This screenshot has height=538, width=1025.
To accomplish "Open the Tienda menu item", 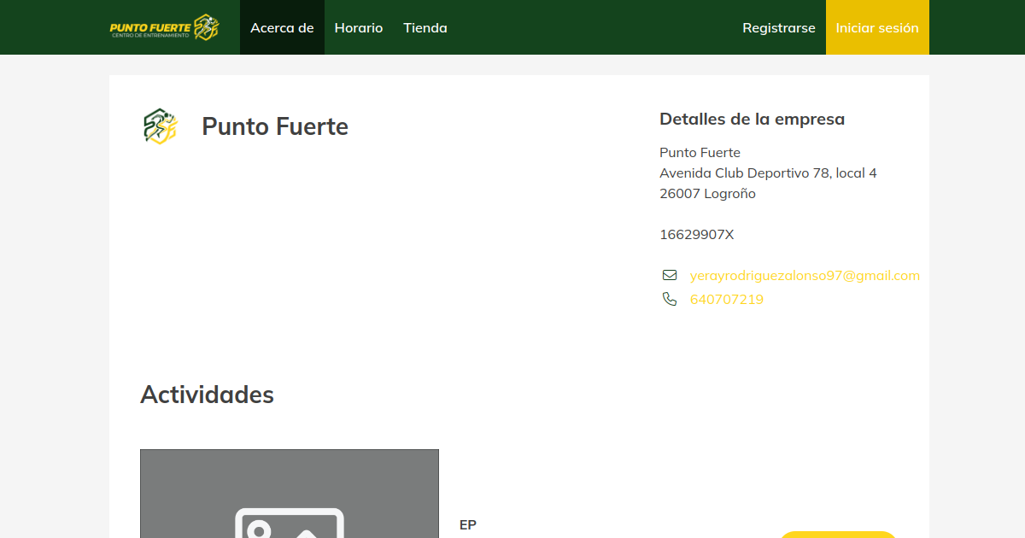I will point(425,27).
